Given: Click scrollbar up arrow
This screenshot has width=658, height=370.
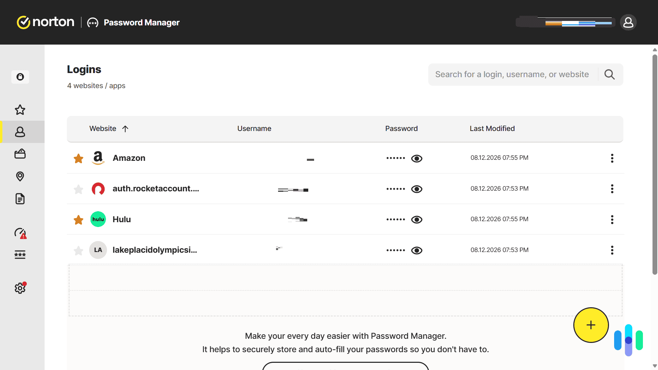Looking at the screenshot, I should [x=655, y=50].
